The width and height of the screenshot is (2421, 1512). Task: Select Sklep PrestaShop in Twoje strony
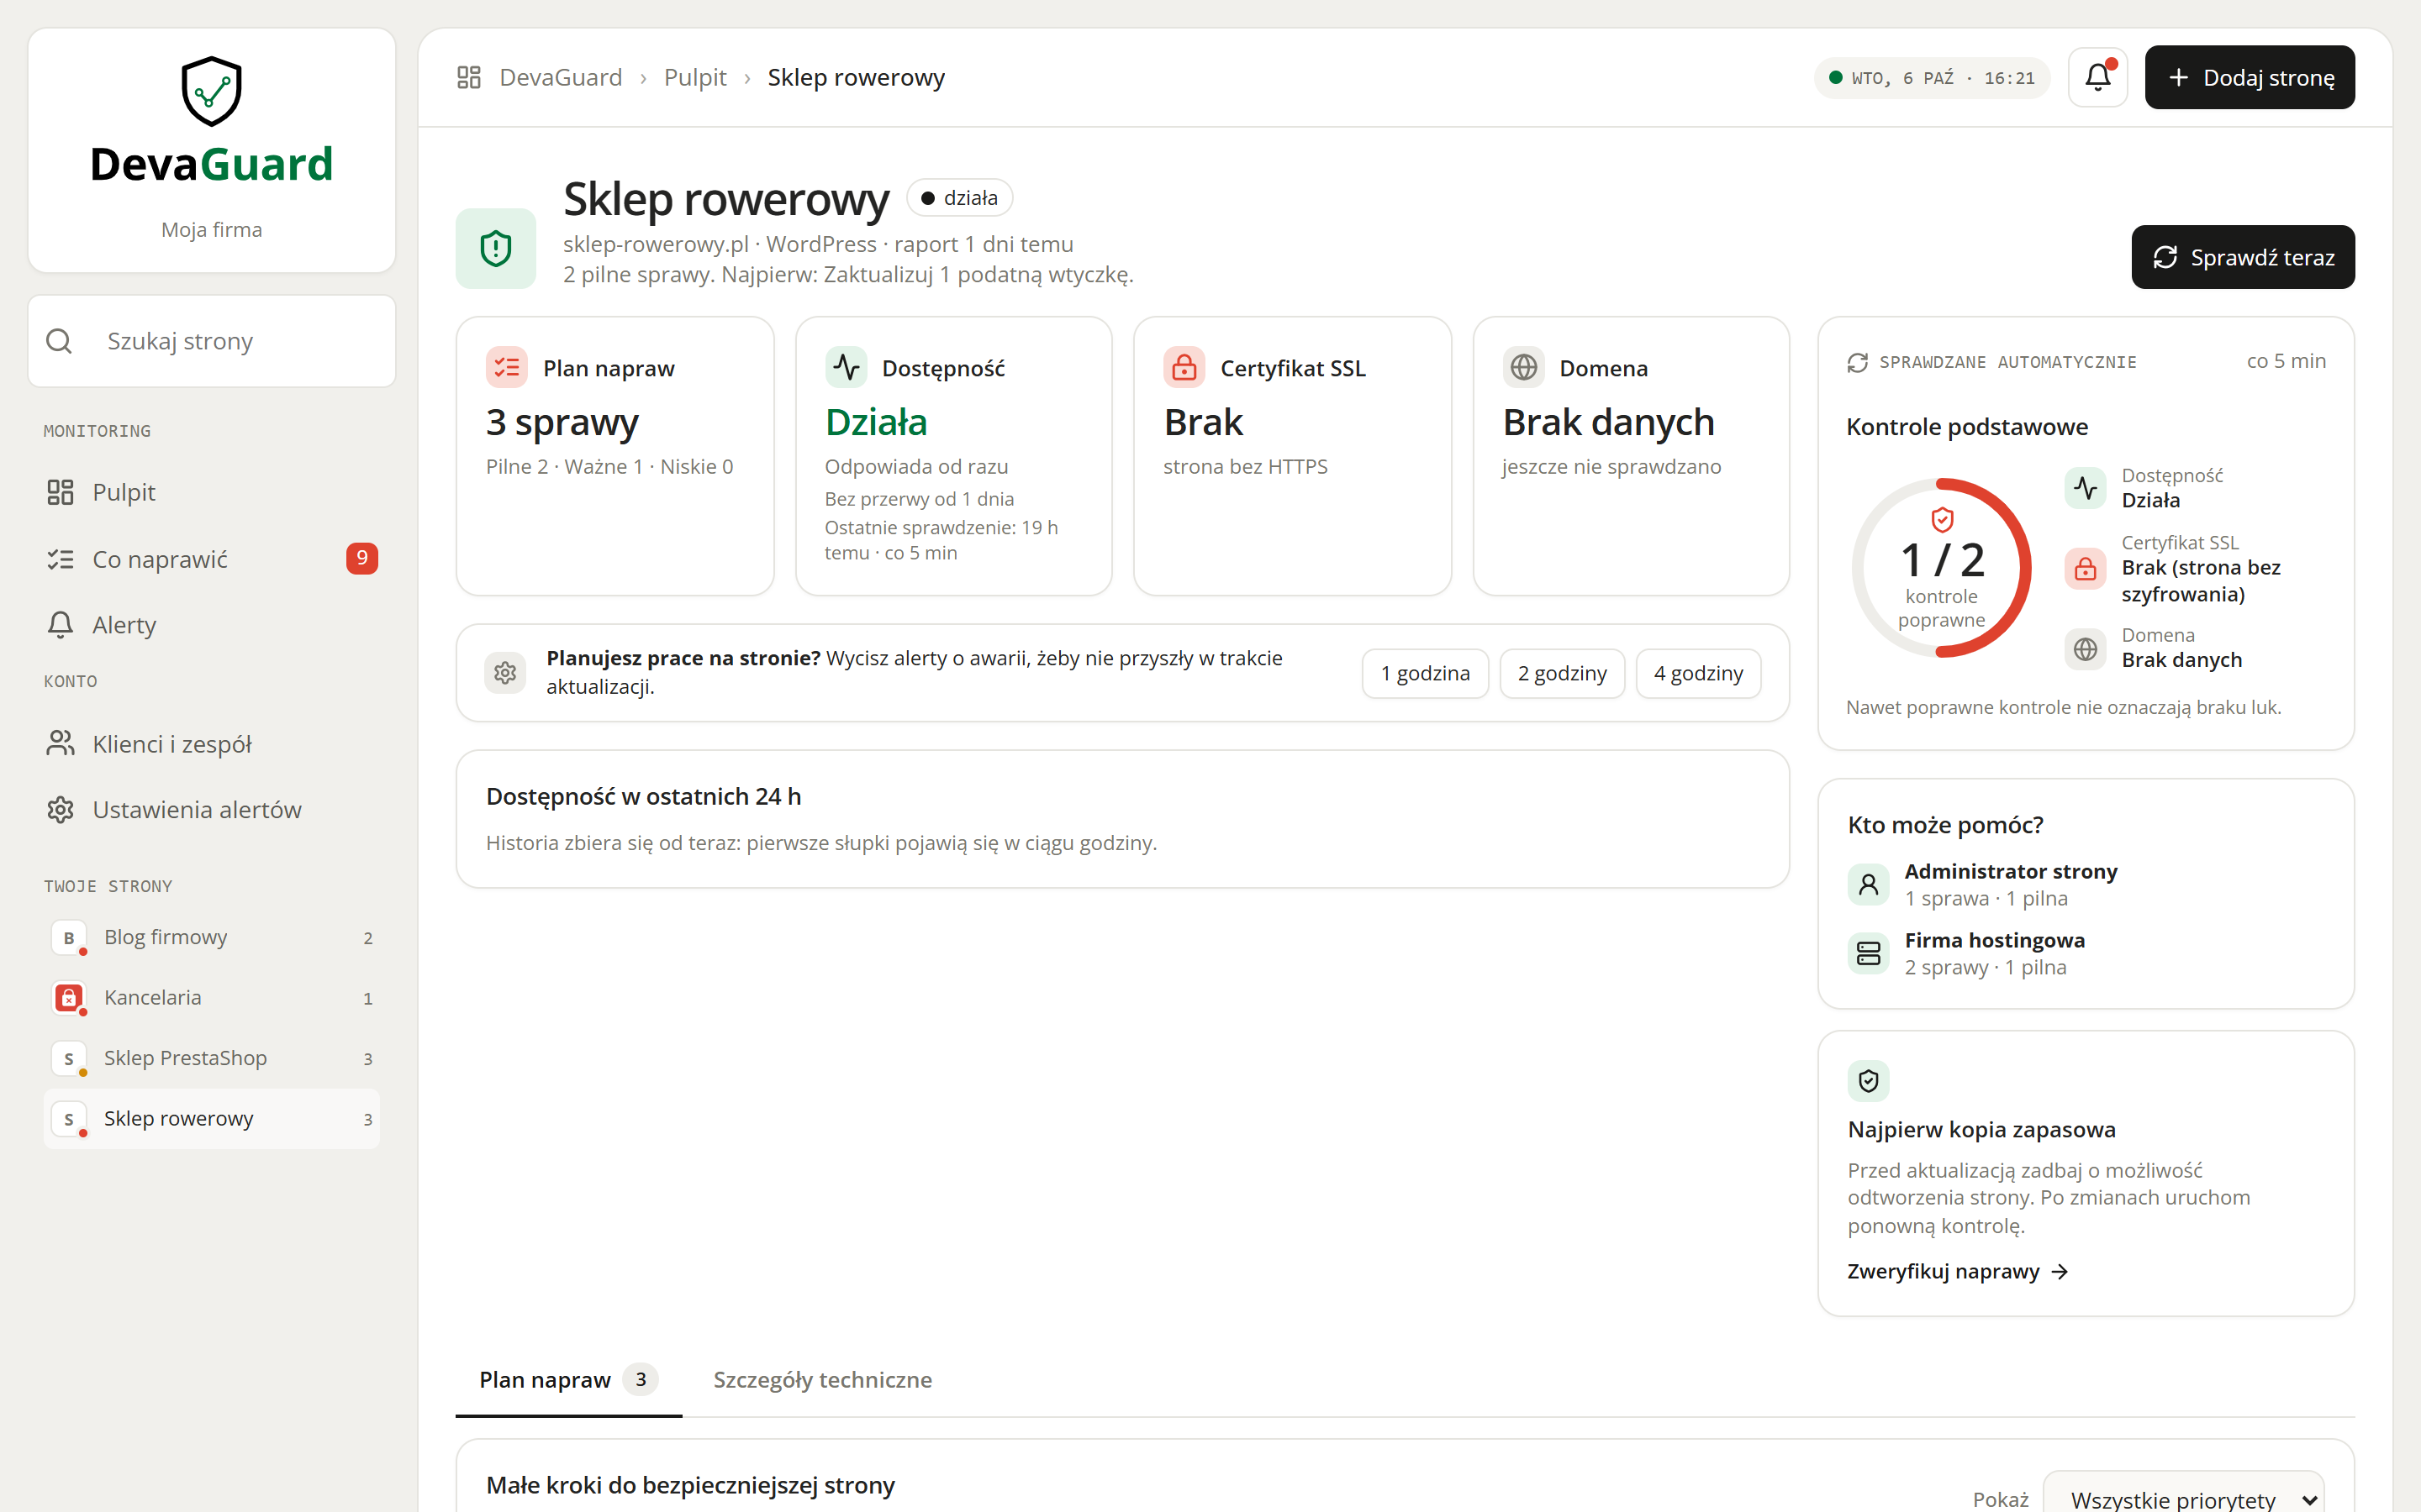tap(211, 1058)
